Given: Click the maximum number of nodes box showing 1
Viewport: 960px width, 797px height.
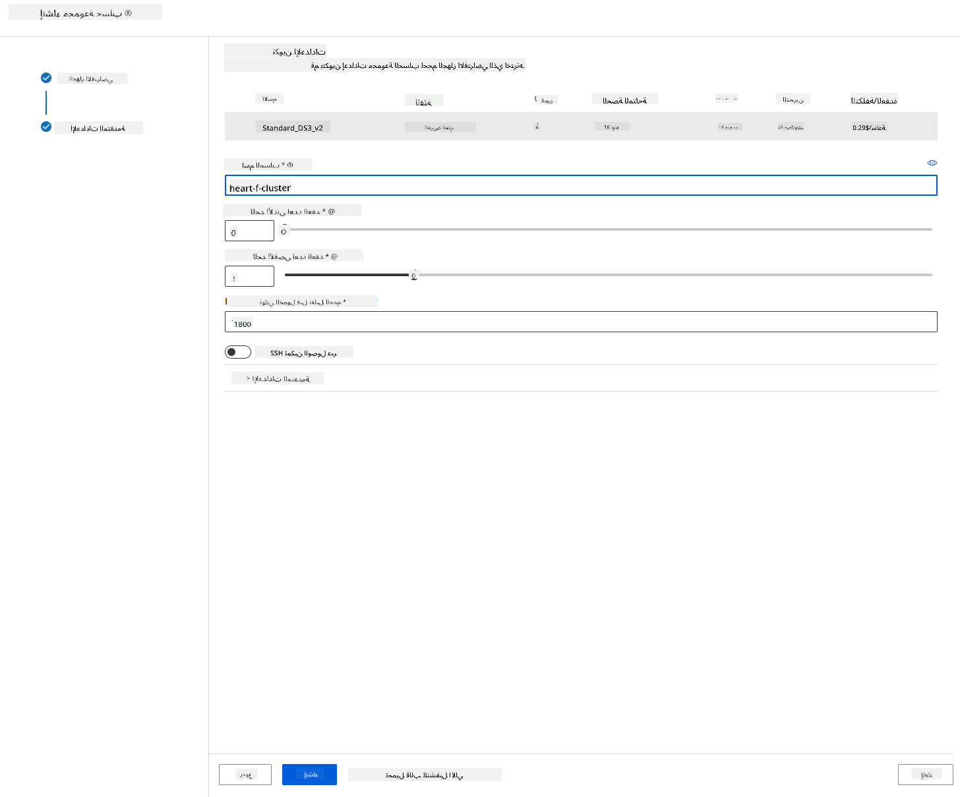Looking at the screenshot, I should 249,276.
